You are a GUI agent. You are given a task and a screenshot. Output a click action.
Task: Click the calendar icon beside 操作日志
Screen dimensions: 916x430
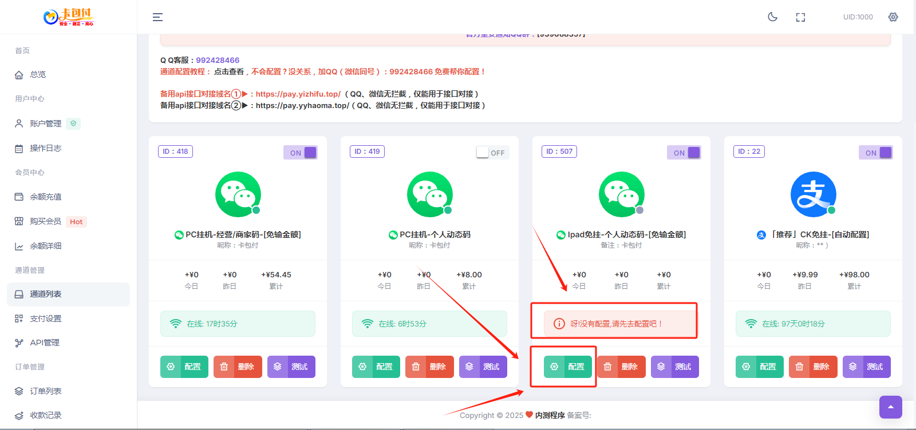pyautogui.click(x=19, y=148)
